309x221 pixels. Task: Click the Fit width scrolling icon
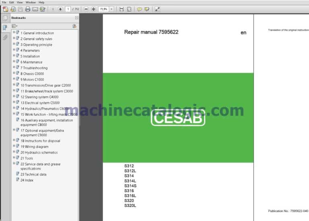[x=122, y=9]
